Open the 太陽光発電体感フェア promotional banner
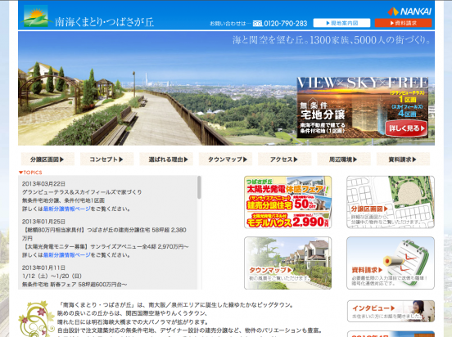This screenshot has height=337, width=452. [x=287, y=202]
